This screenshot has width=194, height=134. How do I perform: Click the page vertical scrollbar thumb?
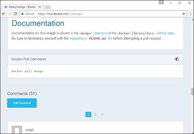(192, 91)
